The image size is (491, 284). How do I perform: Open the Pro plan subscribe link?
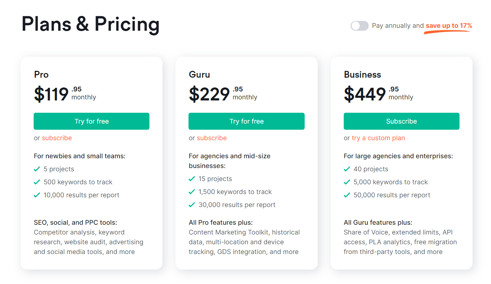pyautogui.click(x=57, y=138)
